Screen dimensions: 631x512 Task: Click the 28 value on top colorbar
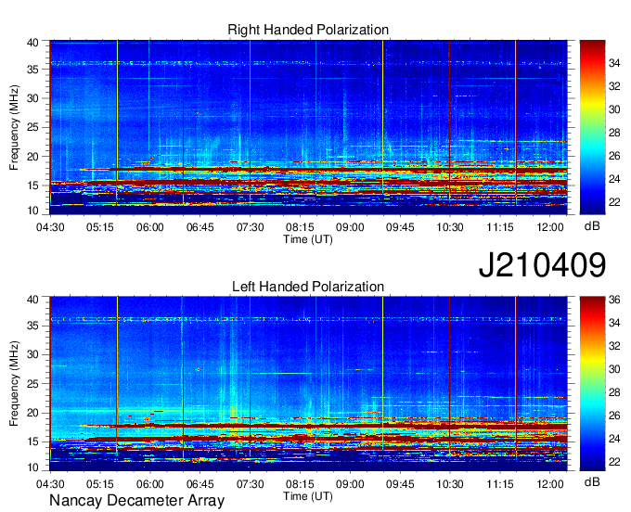614,133
